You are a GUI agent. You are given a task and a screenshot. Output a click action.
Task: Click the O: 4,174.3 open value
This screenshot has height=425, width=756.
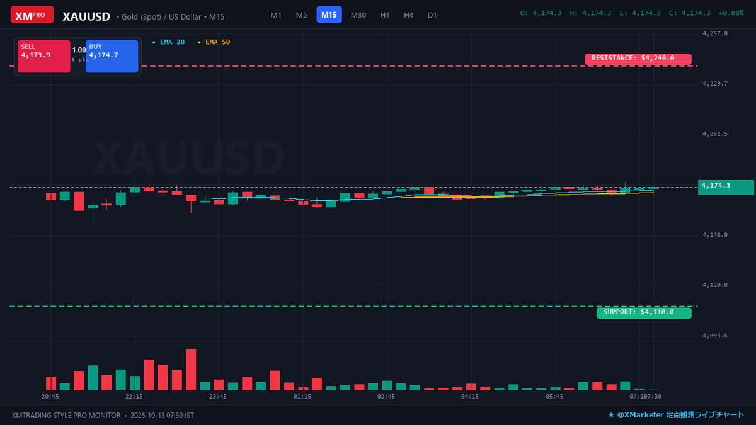(541, 13)
